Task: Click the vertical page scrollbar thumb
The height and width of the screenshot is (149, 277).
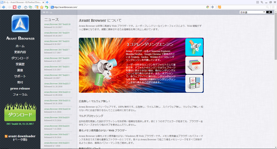Action: 275,35
